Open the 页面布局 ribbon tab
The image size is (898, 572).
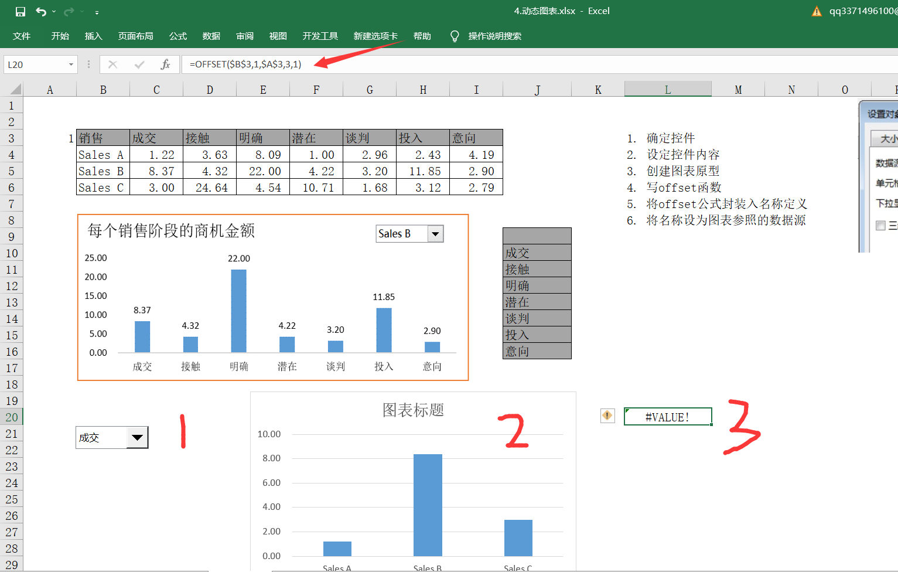(x=136, y=36)
